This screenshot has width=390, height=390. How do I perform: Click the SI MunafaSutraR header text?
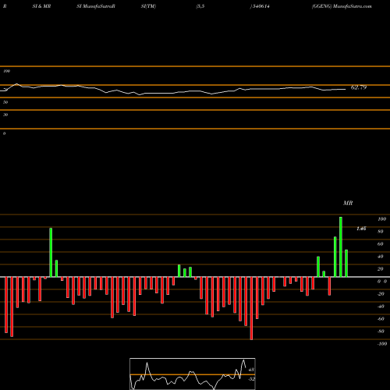point(96,6)
